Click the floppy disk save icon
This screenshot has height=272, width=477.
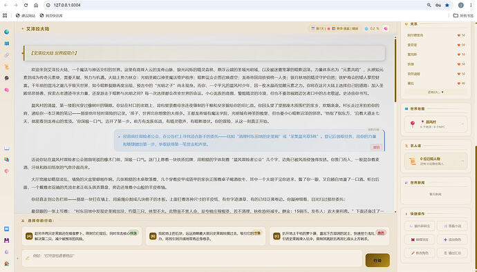click(x=6, y=240)
